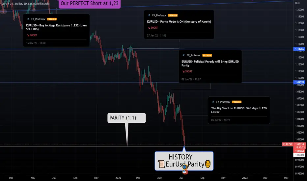Open idea 'EURUSD - Parity Mode is ON'
The image size is (307, 181).
(179, 22)
